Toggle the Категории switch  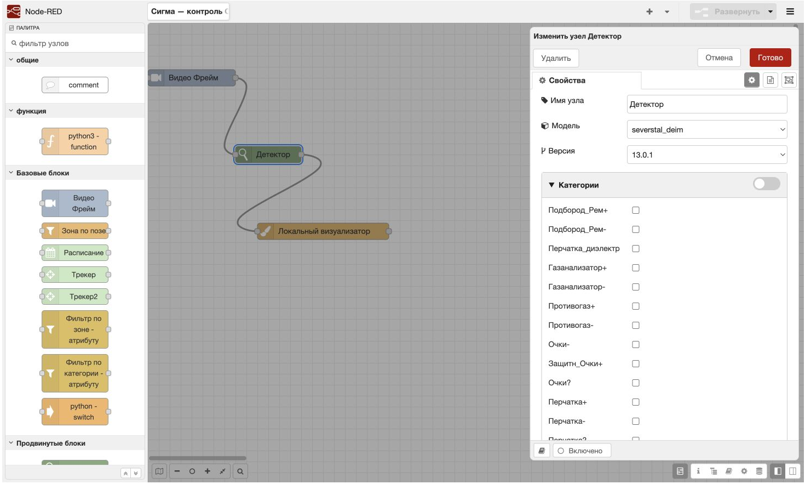767,184
